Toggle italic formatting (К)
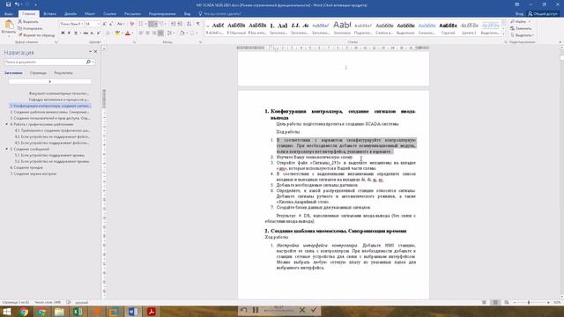Screen dimensions: 564x317 [69, 33]
